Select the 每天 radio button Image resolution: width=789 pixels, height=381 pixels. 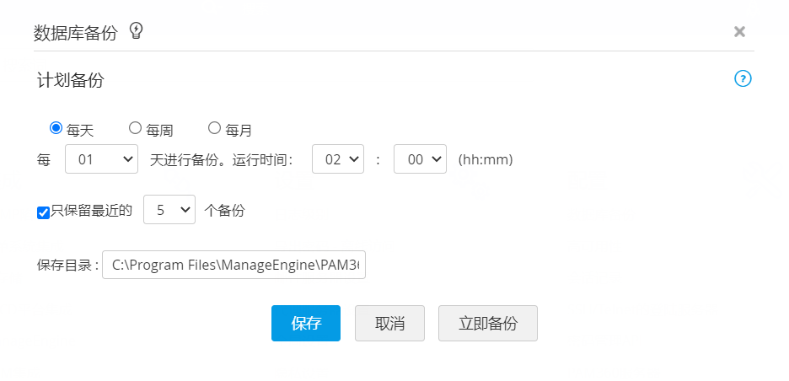[56, 128]
